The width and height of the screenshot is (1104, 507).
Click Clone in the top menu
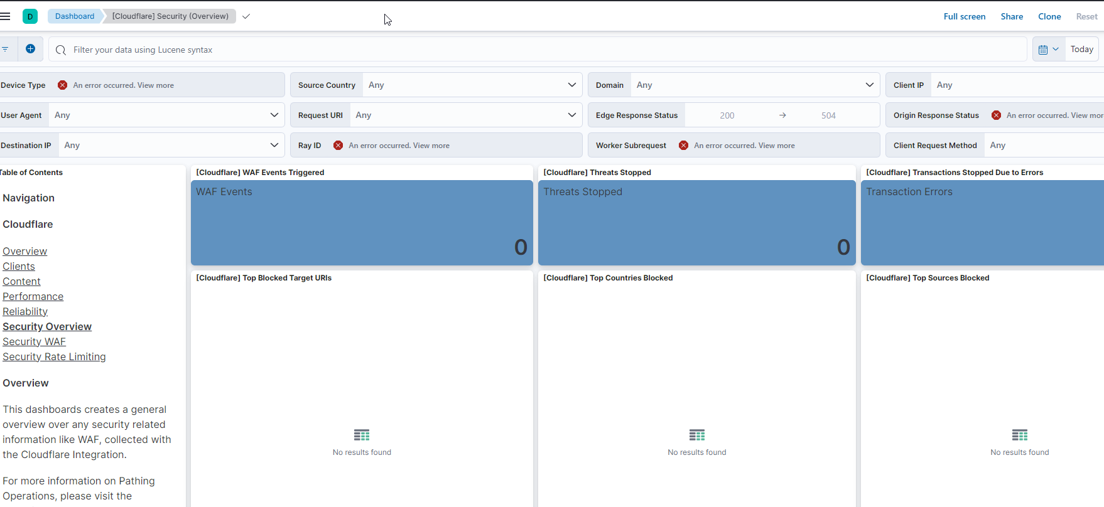click(1049, 16)
